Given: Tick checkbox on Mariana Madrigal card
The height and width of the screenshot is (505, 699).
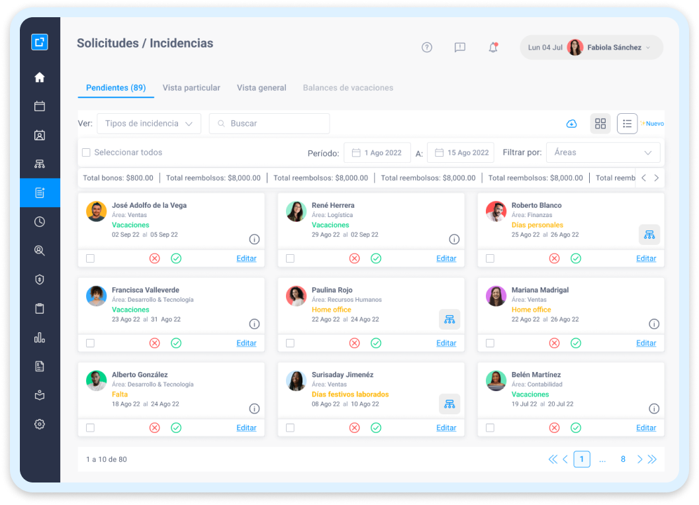Looking at the screenshot, I should coord(490,344).
